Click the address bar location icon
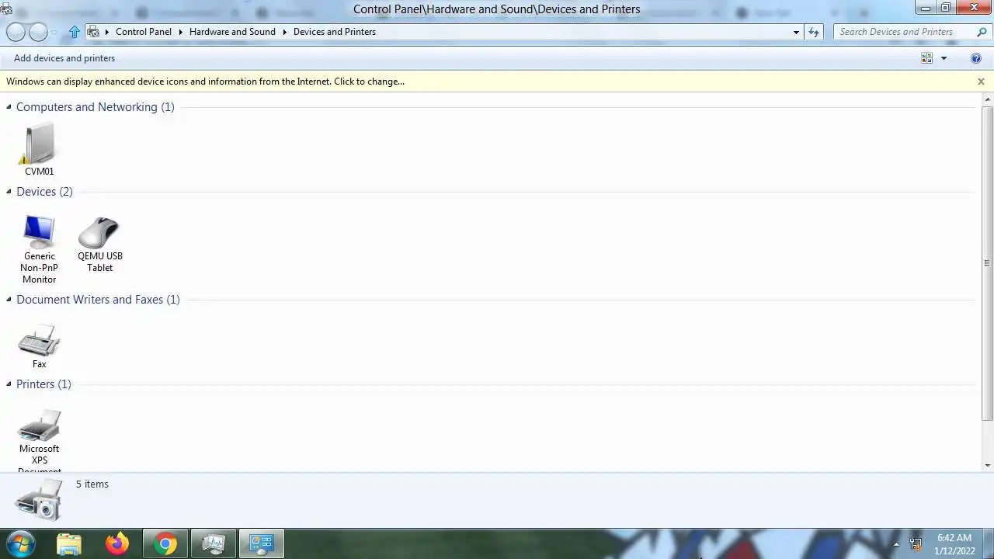This screenshot has width=994, height=559. click(x=93, y=32)
